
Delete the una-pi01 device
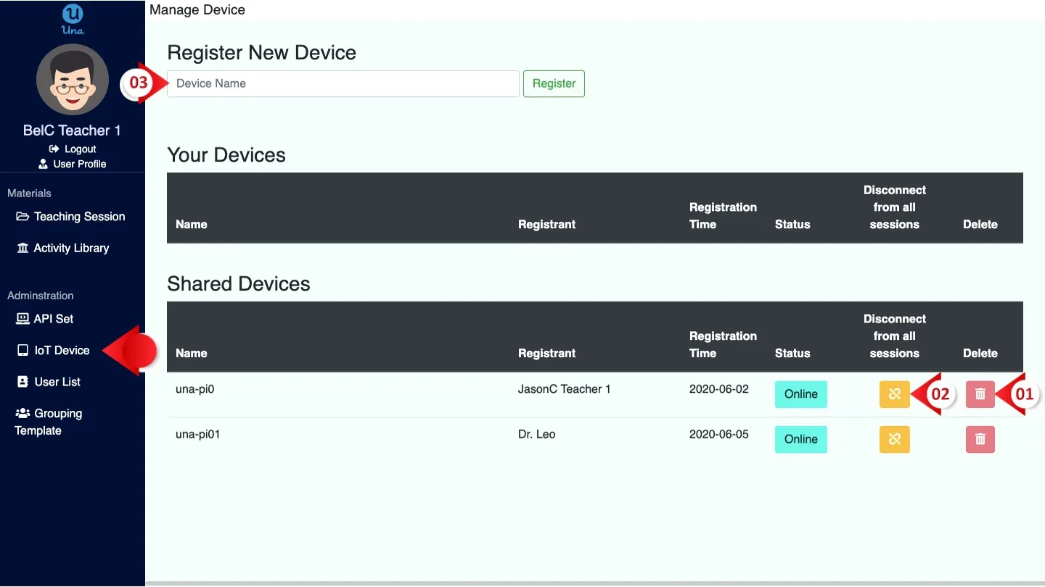pyautogui.click(x=980, y=439)
